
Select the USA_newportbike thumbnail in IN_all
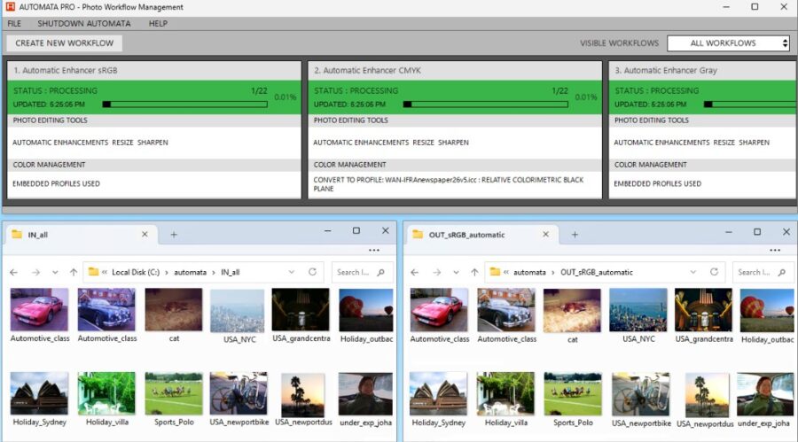click(239, 393)
